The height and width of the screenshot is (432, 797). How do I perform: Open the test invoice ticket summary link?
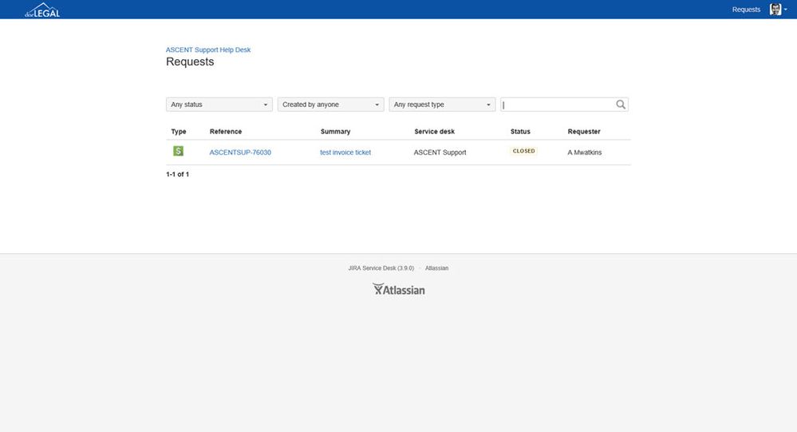[x=345, y=153]
